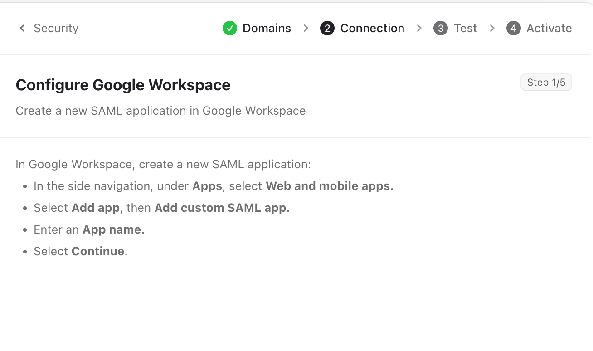Click the step 4 number badge

pyautogui.click(x=514, y=28)
